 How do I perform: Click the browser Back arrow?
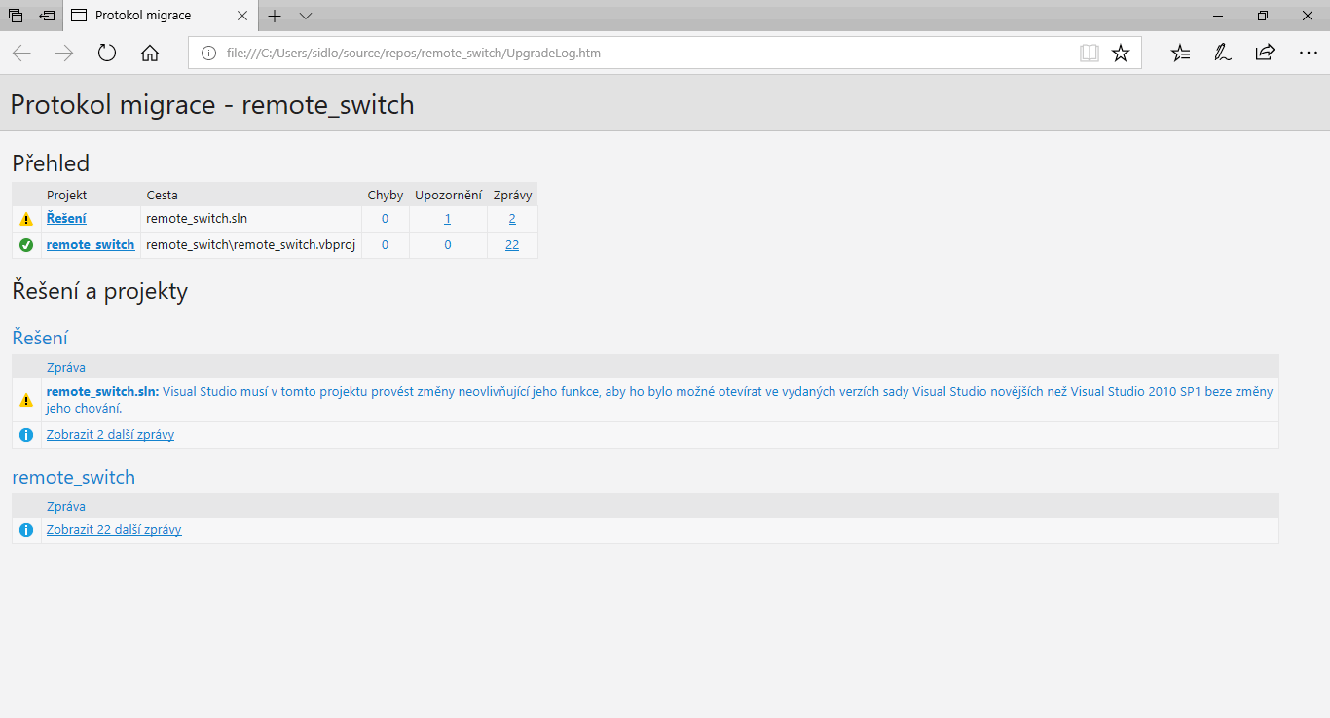[x=21, y=54]
